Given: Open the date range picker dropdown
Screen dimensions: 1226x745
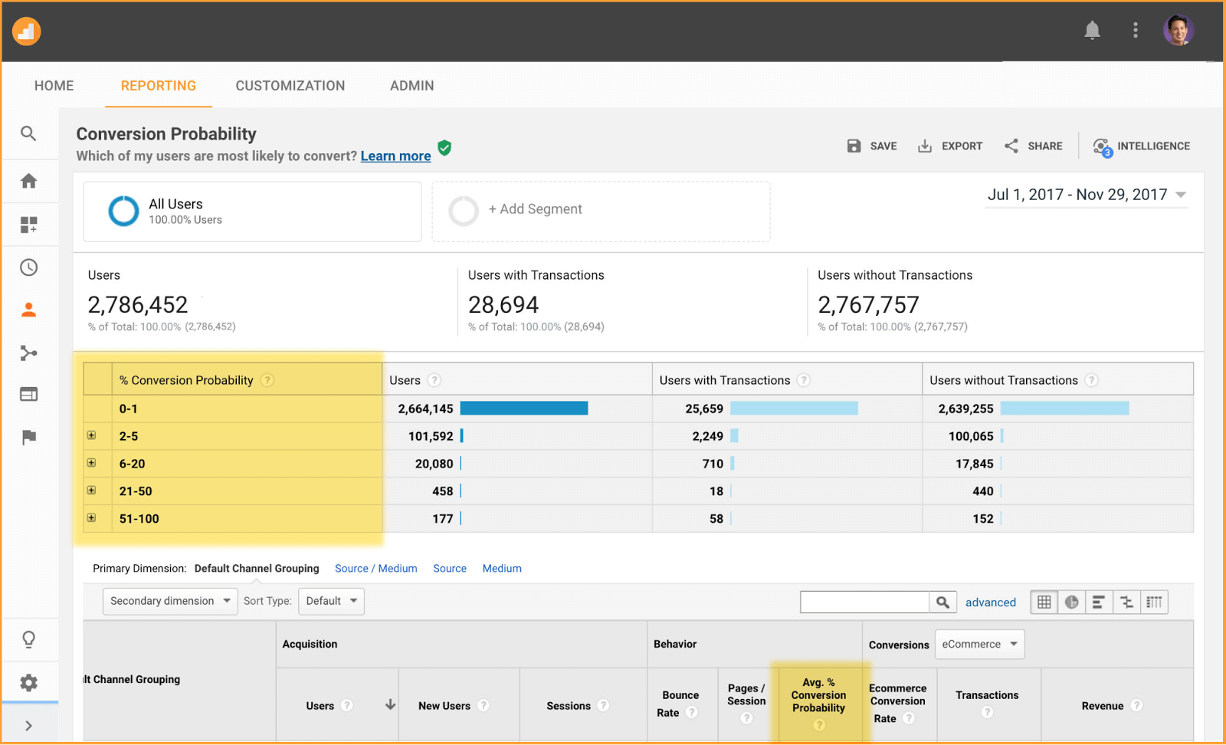Looking at the screenshot, I should pos(1087,195).
